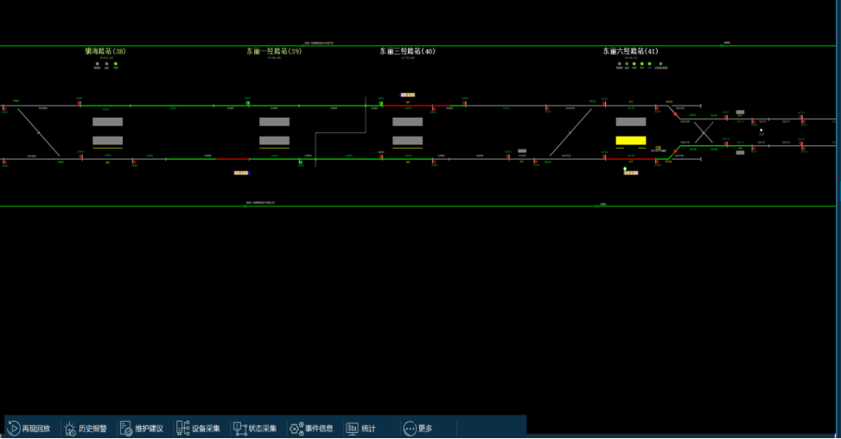Select station label 东丽一经路站(39)
This screenshot has width=841, height=439.
[274, 51]
